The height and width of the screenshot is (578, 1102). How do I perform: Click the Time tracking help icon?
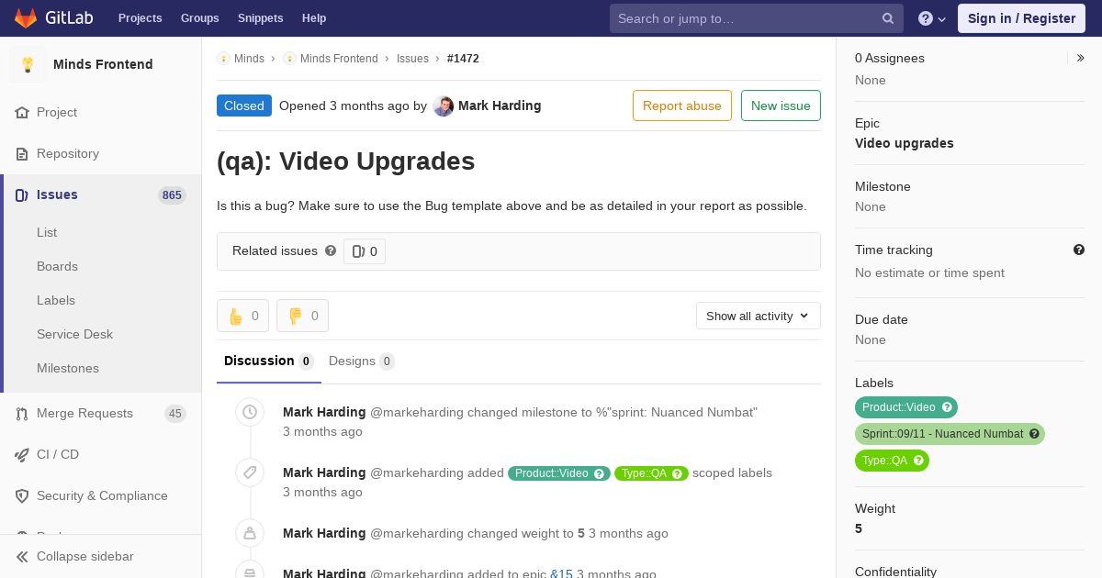[1079, 250]
